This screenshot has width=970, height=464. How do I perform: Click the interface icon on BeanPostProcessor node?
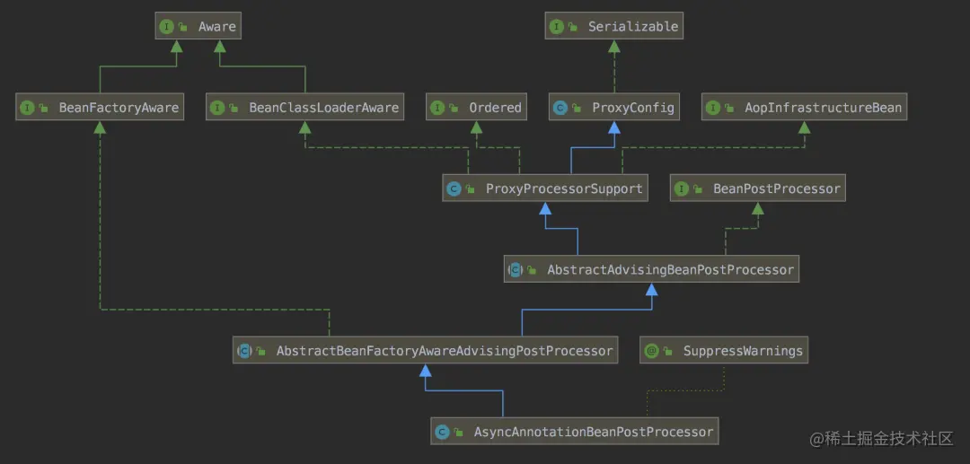point(682,188)
